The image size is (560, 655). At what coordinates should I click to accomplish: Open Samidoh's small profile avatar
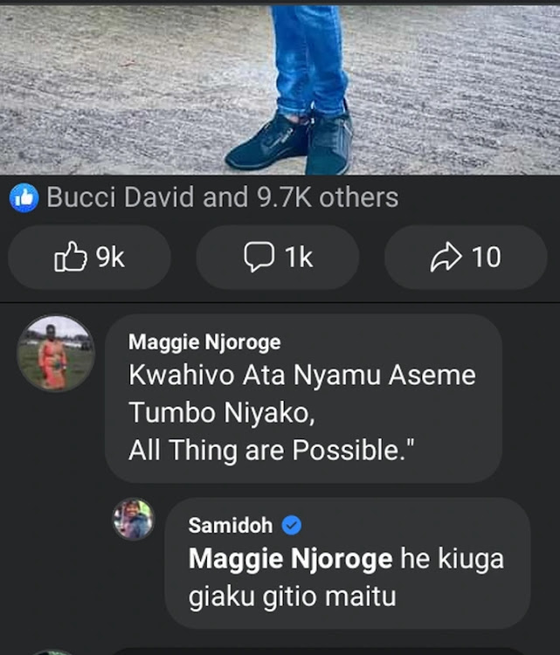(134, 520)
